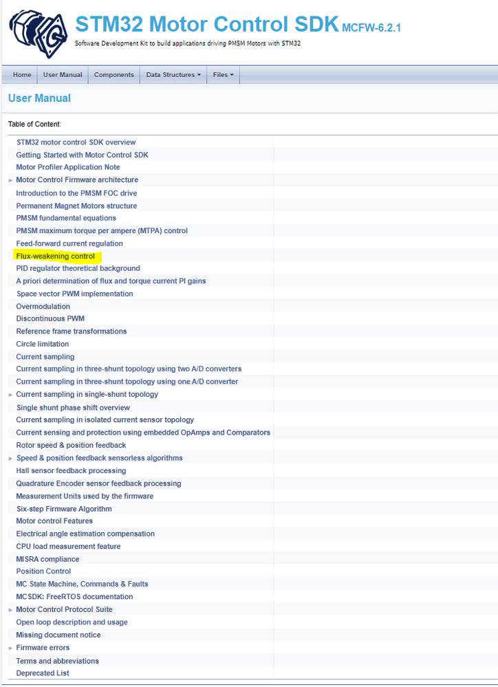Screen dimensions: 498x687
Task: Open STM32 motor control SDK overview link
Action: point(76,142)
